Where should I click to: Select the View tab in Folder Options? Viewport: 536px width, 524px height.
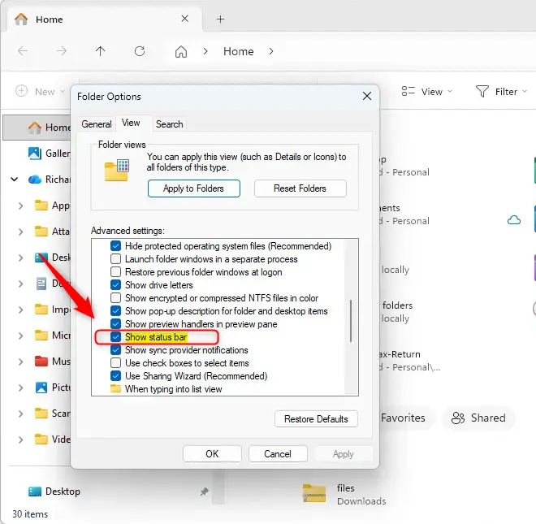[x=131, y=123]
